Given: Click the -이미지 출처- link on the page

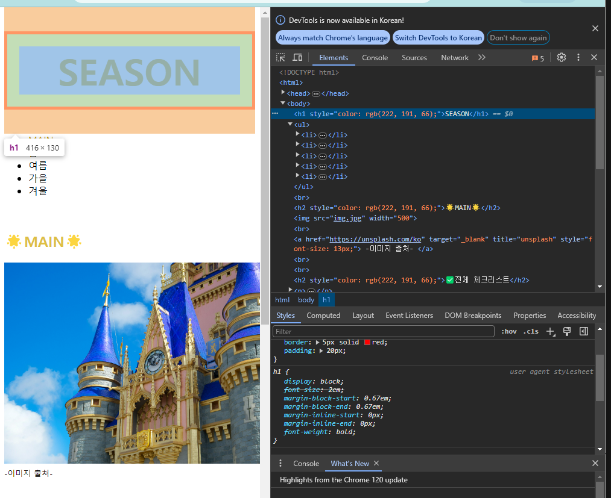Looking at the screenshot, I should tap(28, 473).
